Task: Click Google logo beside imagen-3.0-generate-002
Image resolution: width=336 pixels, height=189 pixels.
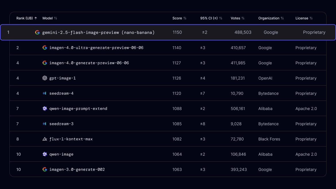Action: (x=45, y=169)
